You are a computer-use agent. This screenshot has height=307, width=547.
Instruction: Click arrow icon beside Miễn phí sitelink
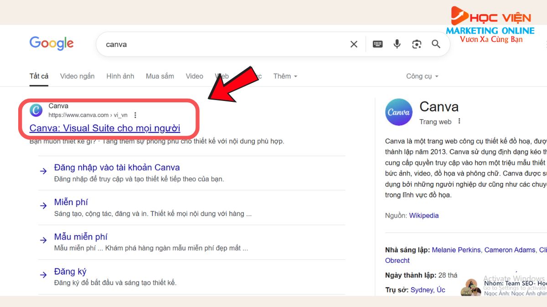point(43,206)
